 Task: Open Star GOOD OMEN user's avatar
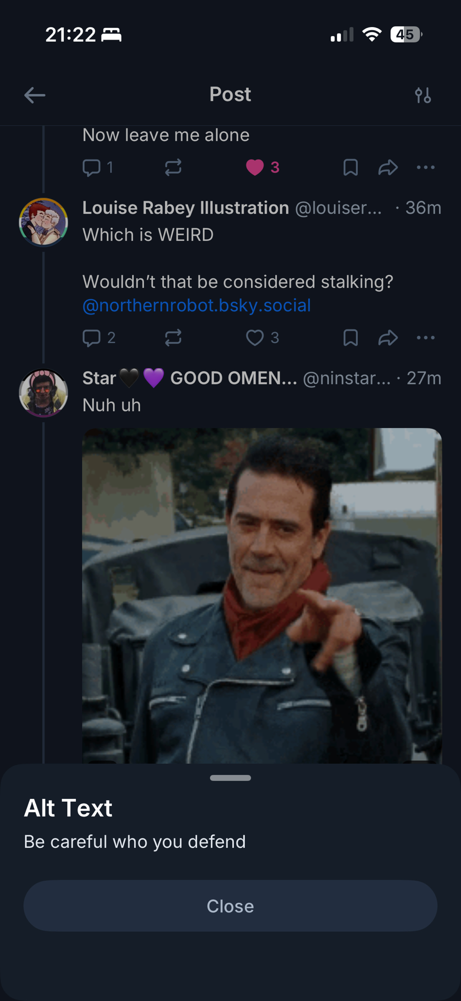tap(43, 393)
